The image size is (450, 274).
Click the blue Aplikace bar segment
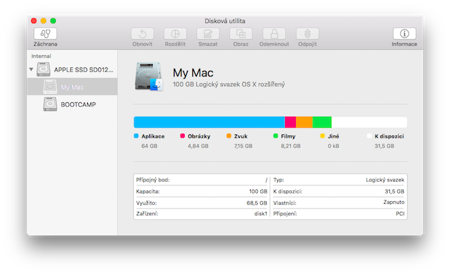click(x=209, y=122)
